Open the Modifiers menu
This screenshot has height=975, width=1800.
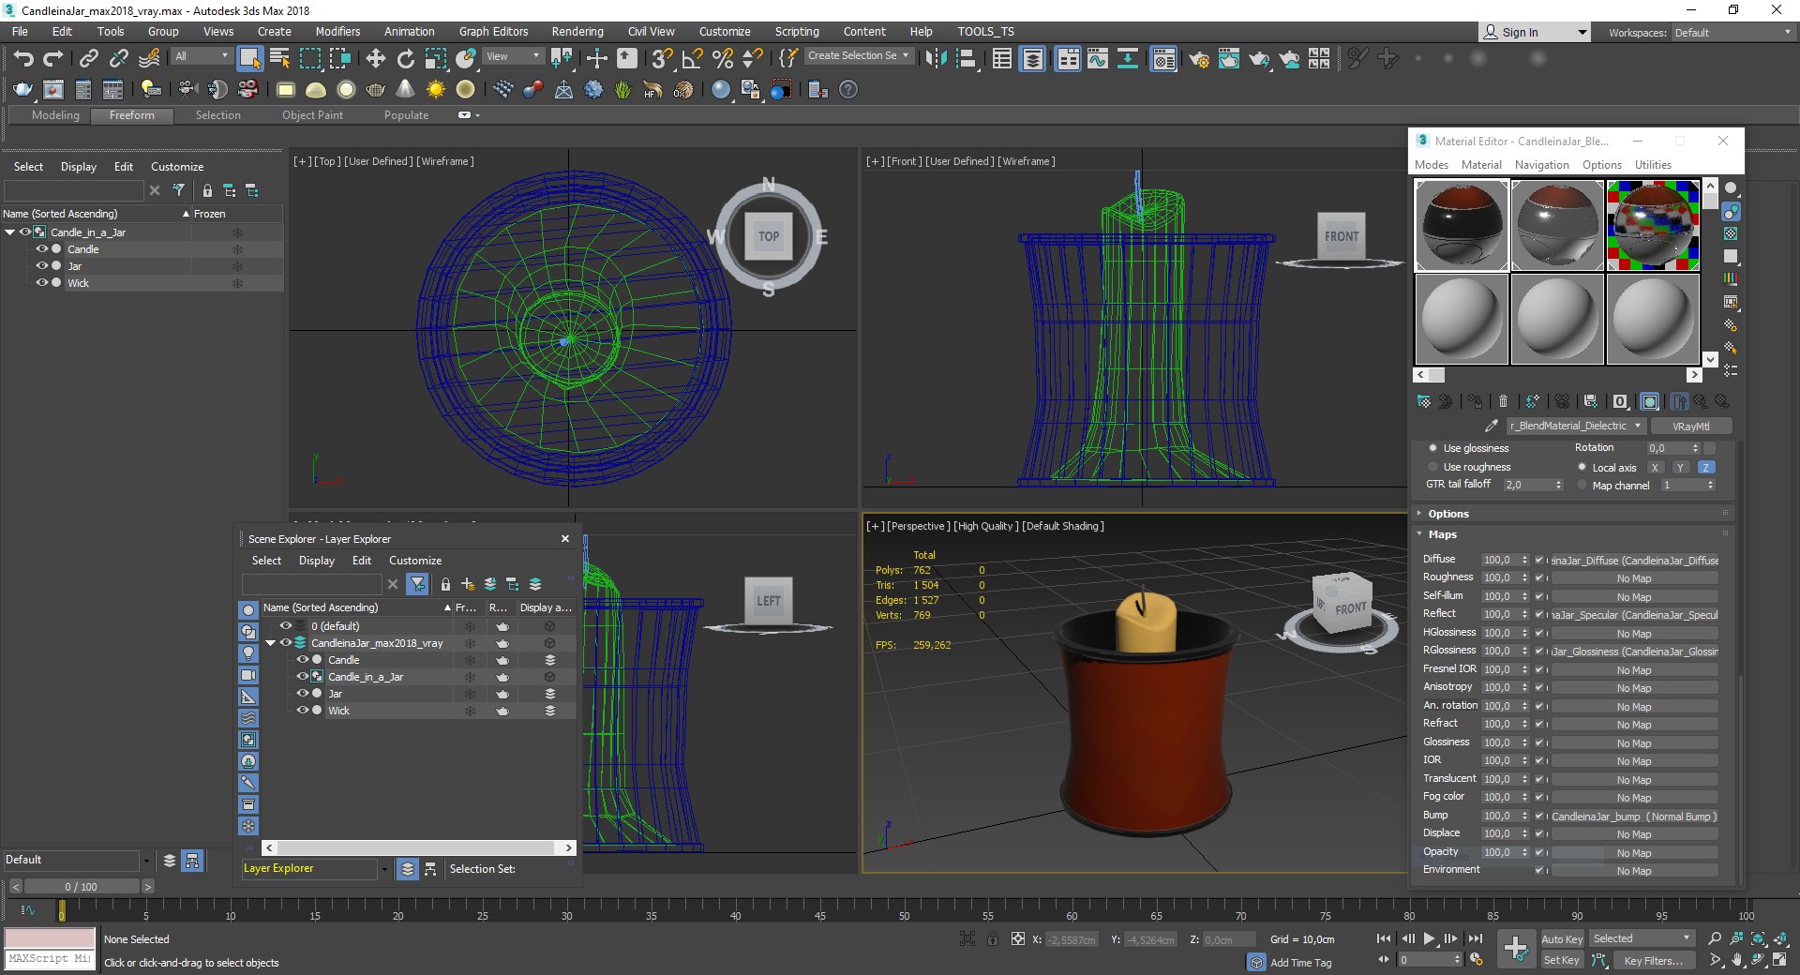[337, 32]
